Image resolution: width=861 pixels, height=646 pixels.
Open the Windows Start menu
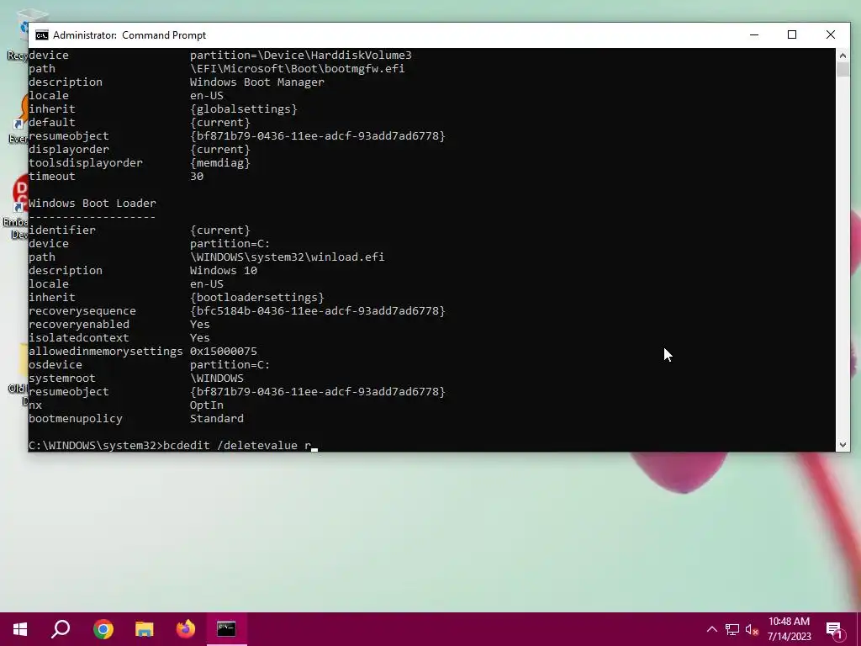point(20,629)
